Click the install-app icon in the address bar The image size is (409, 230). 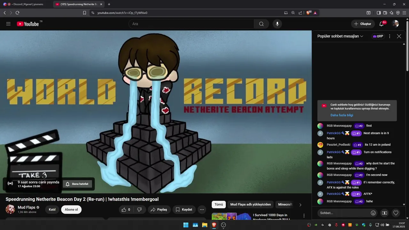point(286,13)
